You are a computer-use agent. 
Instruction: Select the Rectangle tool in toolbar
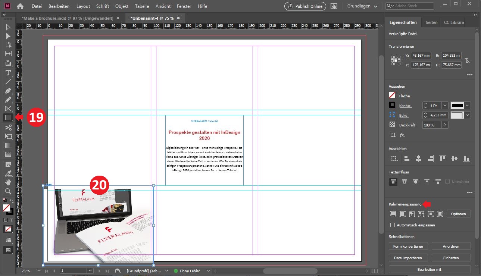pyautogui.click(x=8, y=117)
